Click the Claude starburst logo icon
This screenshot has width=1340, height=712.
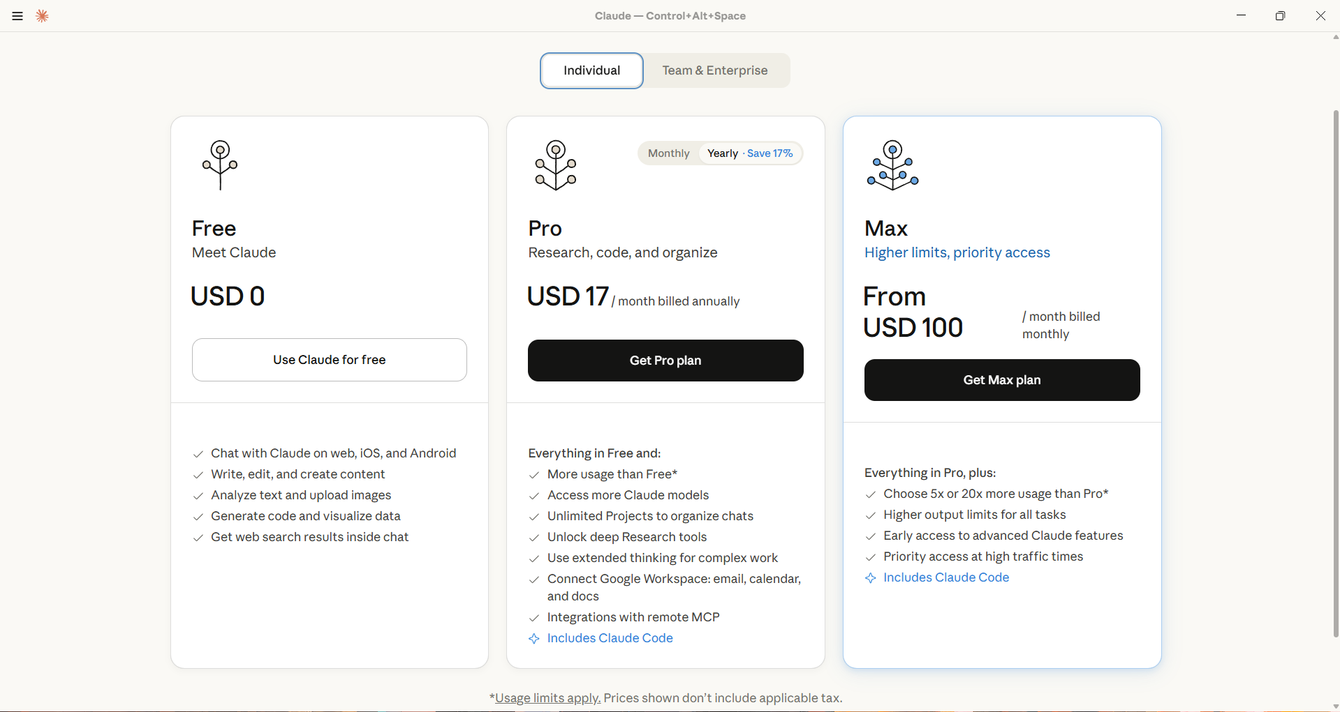pyautogui.click(x=42, y=16)
